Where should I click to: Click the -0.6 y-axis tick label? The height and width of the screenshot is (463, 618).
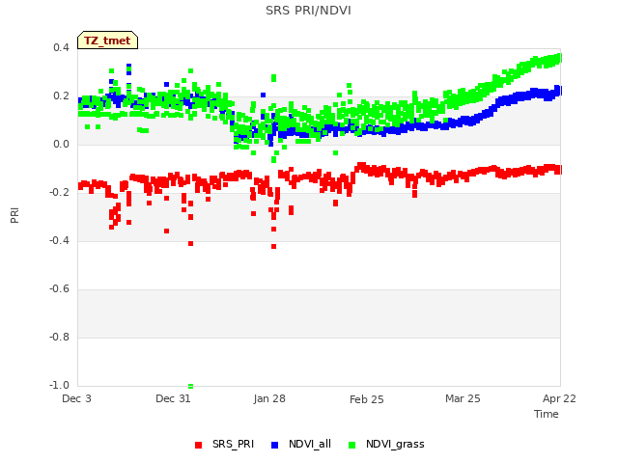[59, 289]
